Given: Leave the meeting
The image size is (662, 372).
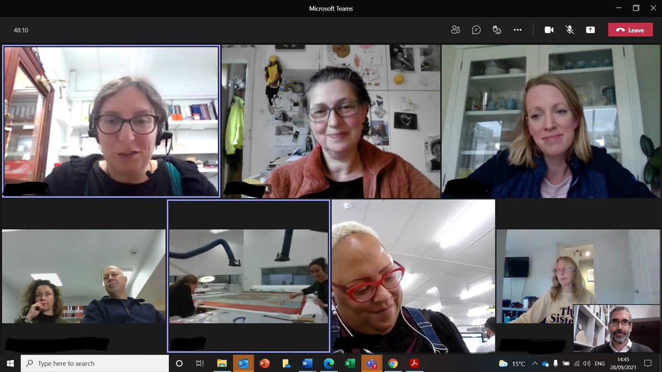Looking at the screenshot, I should point(630,30).
